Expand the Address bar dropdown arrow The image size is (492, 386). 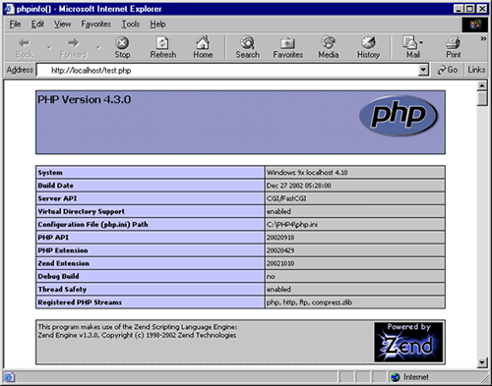pyautogui.click(x=423, y=70)
